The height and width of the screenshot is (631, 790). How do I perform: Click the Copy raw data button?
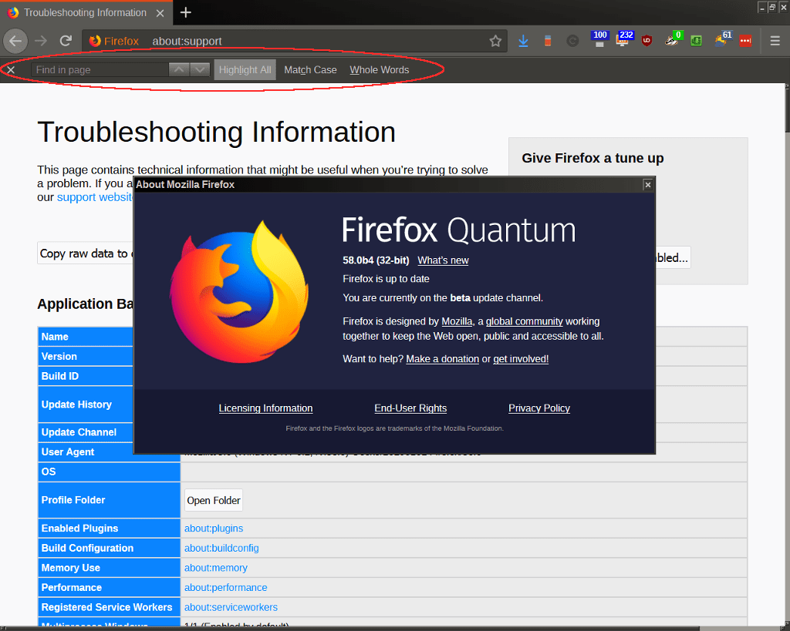tap(85, 253)
